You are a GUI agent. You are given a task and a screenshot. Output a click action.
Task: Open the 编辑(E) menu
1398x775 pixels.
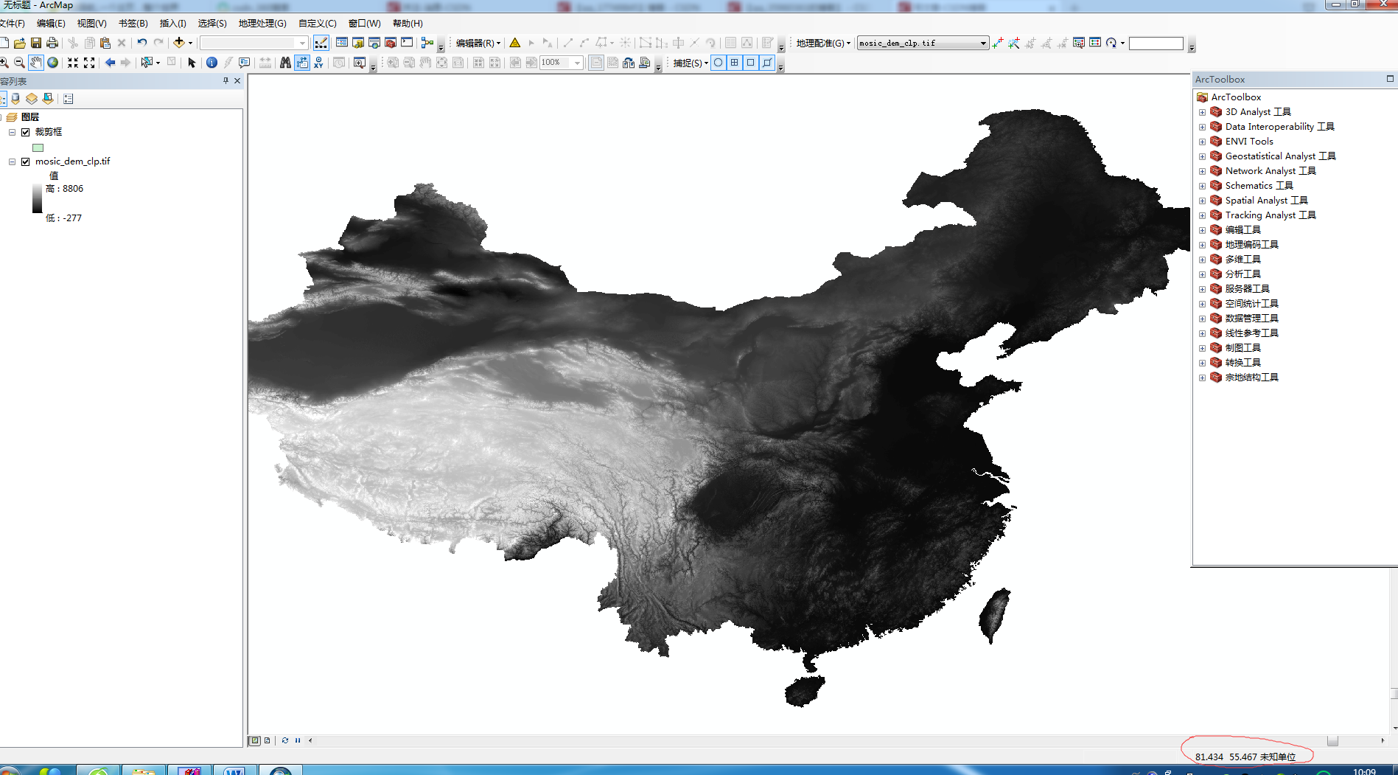point(51,24)
